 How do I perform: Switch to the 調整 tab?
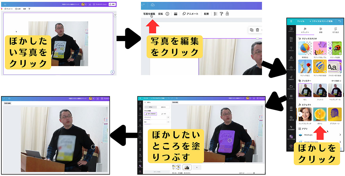click(x=321, y=30)
